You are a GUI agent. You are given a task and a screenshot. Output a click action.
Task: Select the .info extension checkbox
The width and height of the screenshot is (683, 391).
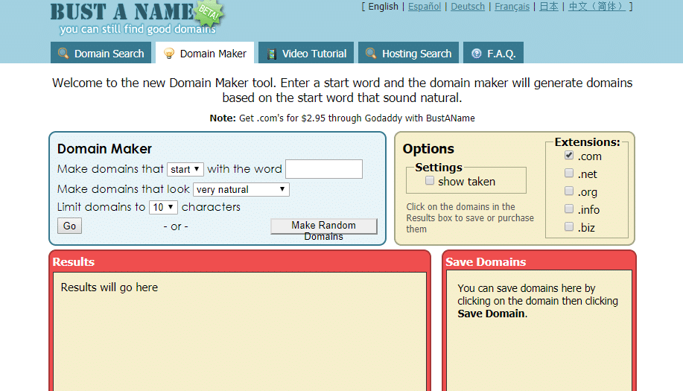569,209
